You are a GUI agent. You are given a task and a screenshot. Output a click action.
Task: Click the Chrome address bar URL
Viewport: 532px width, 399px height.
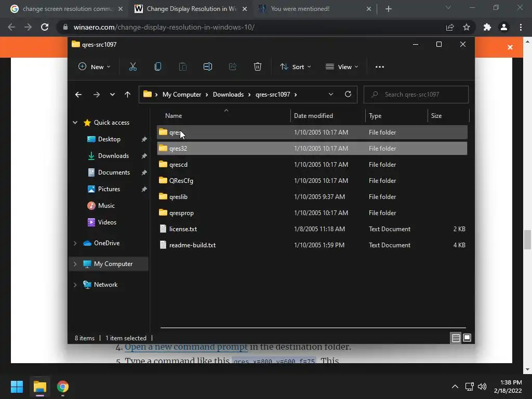(164, 27)
